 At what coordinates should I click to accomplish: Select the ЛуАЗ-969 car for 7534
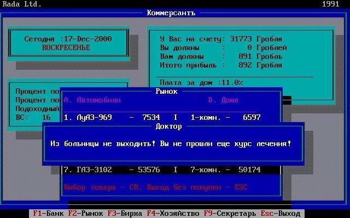click(112, 117)
